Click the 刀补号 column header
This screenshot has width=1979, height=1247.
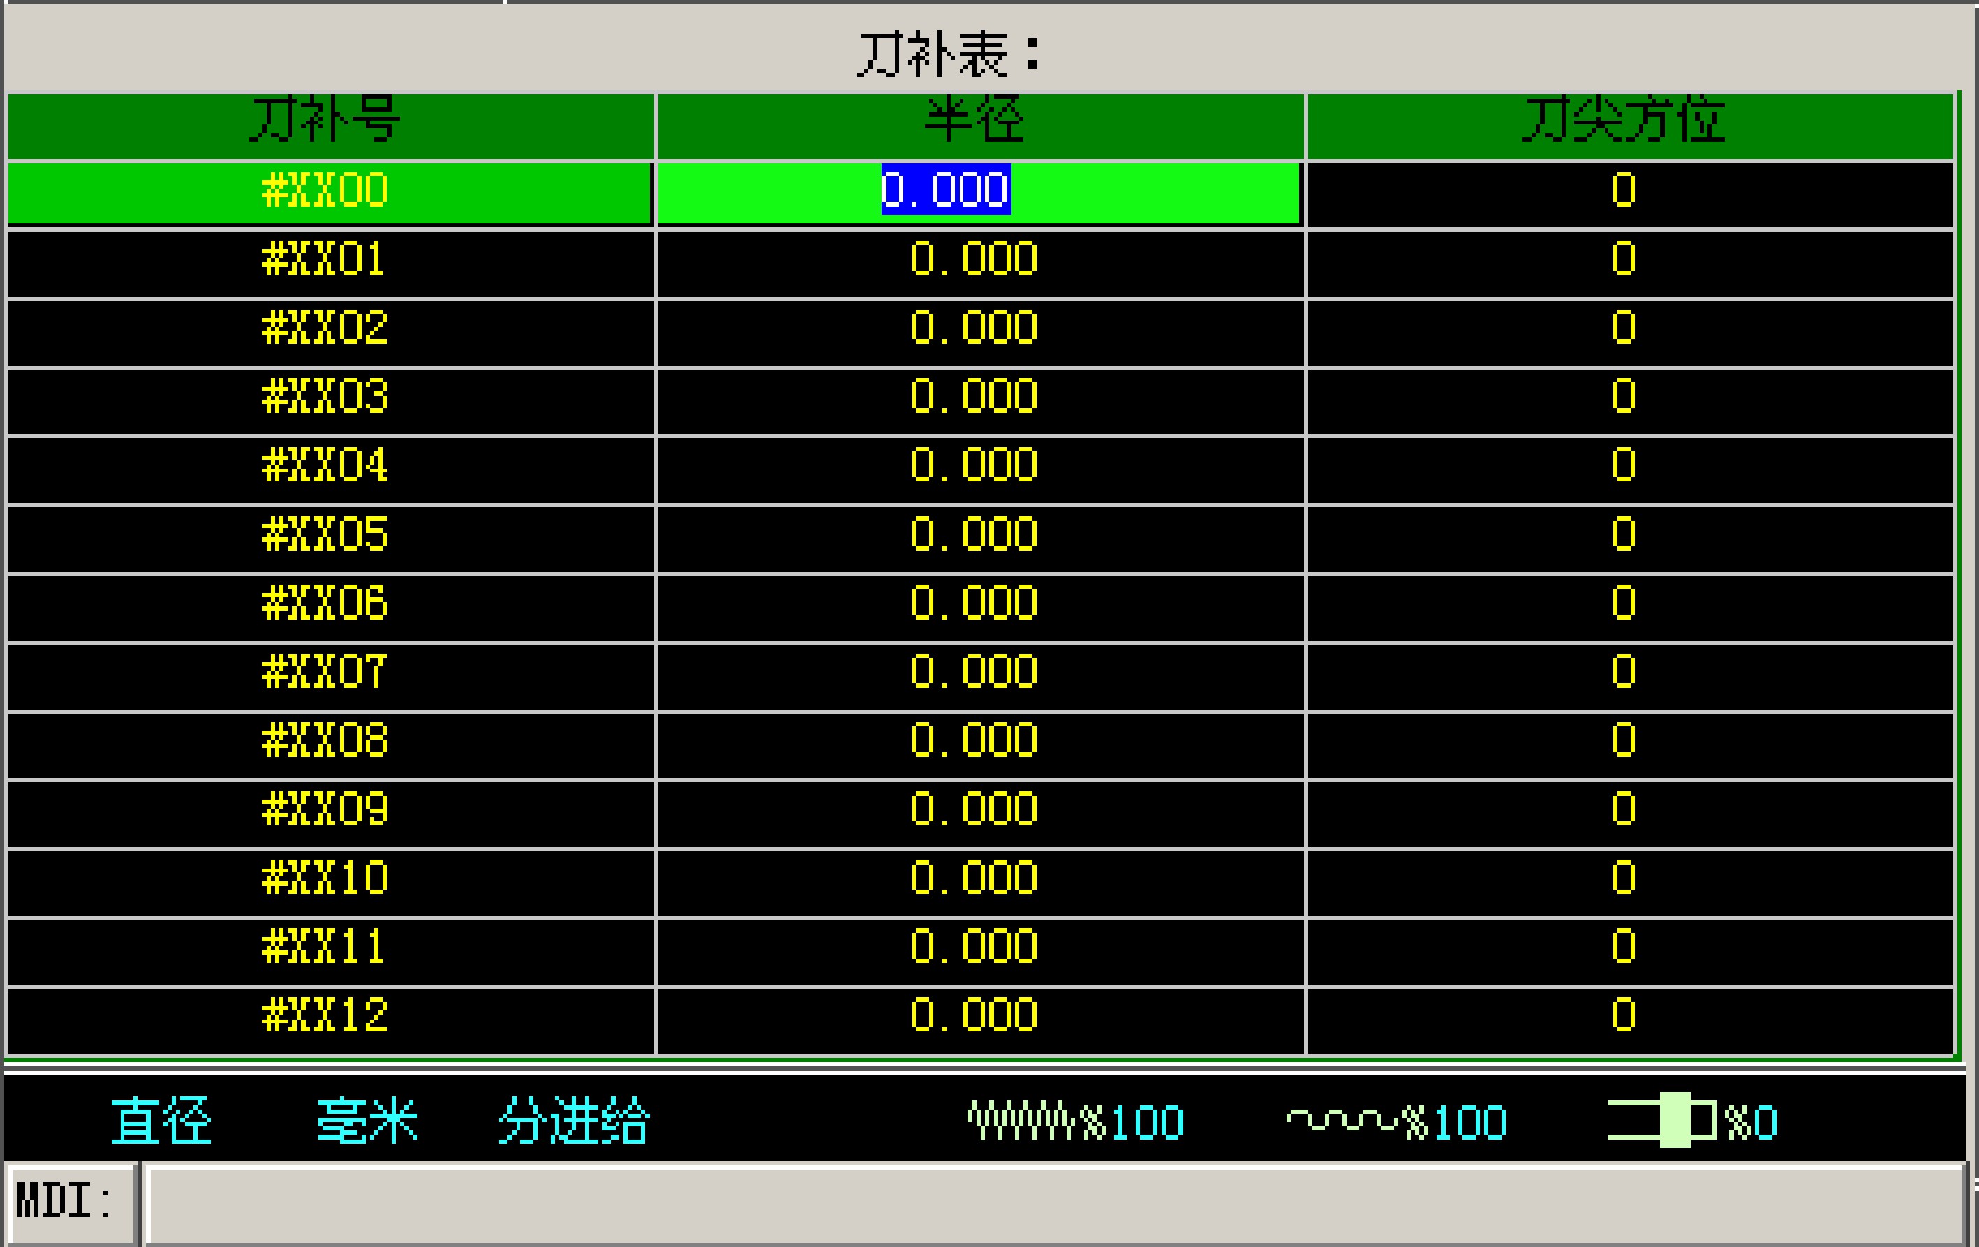point(330,126)
